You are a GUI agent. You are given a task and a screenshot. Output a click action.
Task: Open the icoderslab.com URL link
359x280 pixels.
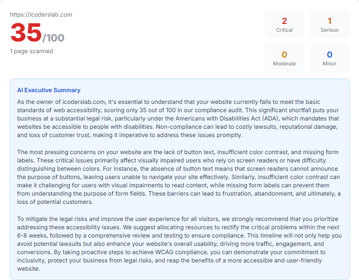(41, 15)
